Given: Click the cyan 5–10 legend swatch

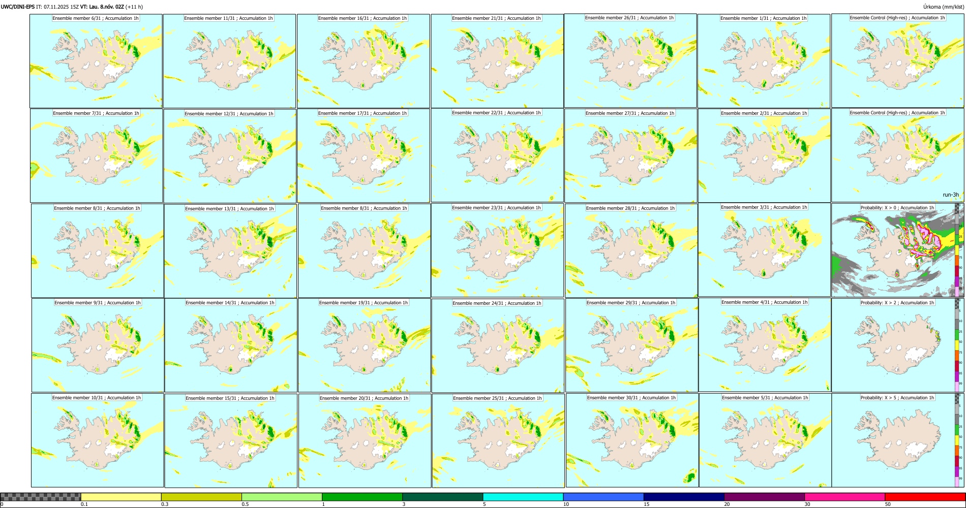Looking at the screenshot, I should (x=523, y=497).
